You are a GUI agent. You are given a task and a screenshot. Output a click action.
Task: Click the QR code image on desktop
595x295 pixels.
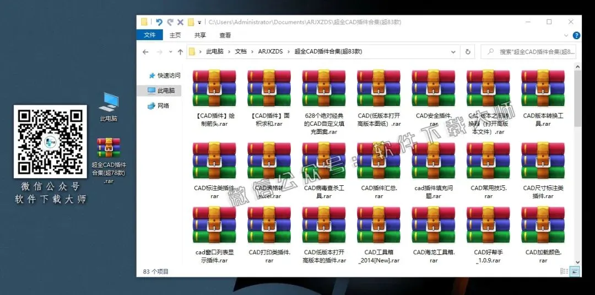coord(50,142)
